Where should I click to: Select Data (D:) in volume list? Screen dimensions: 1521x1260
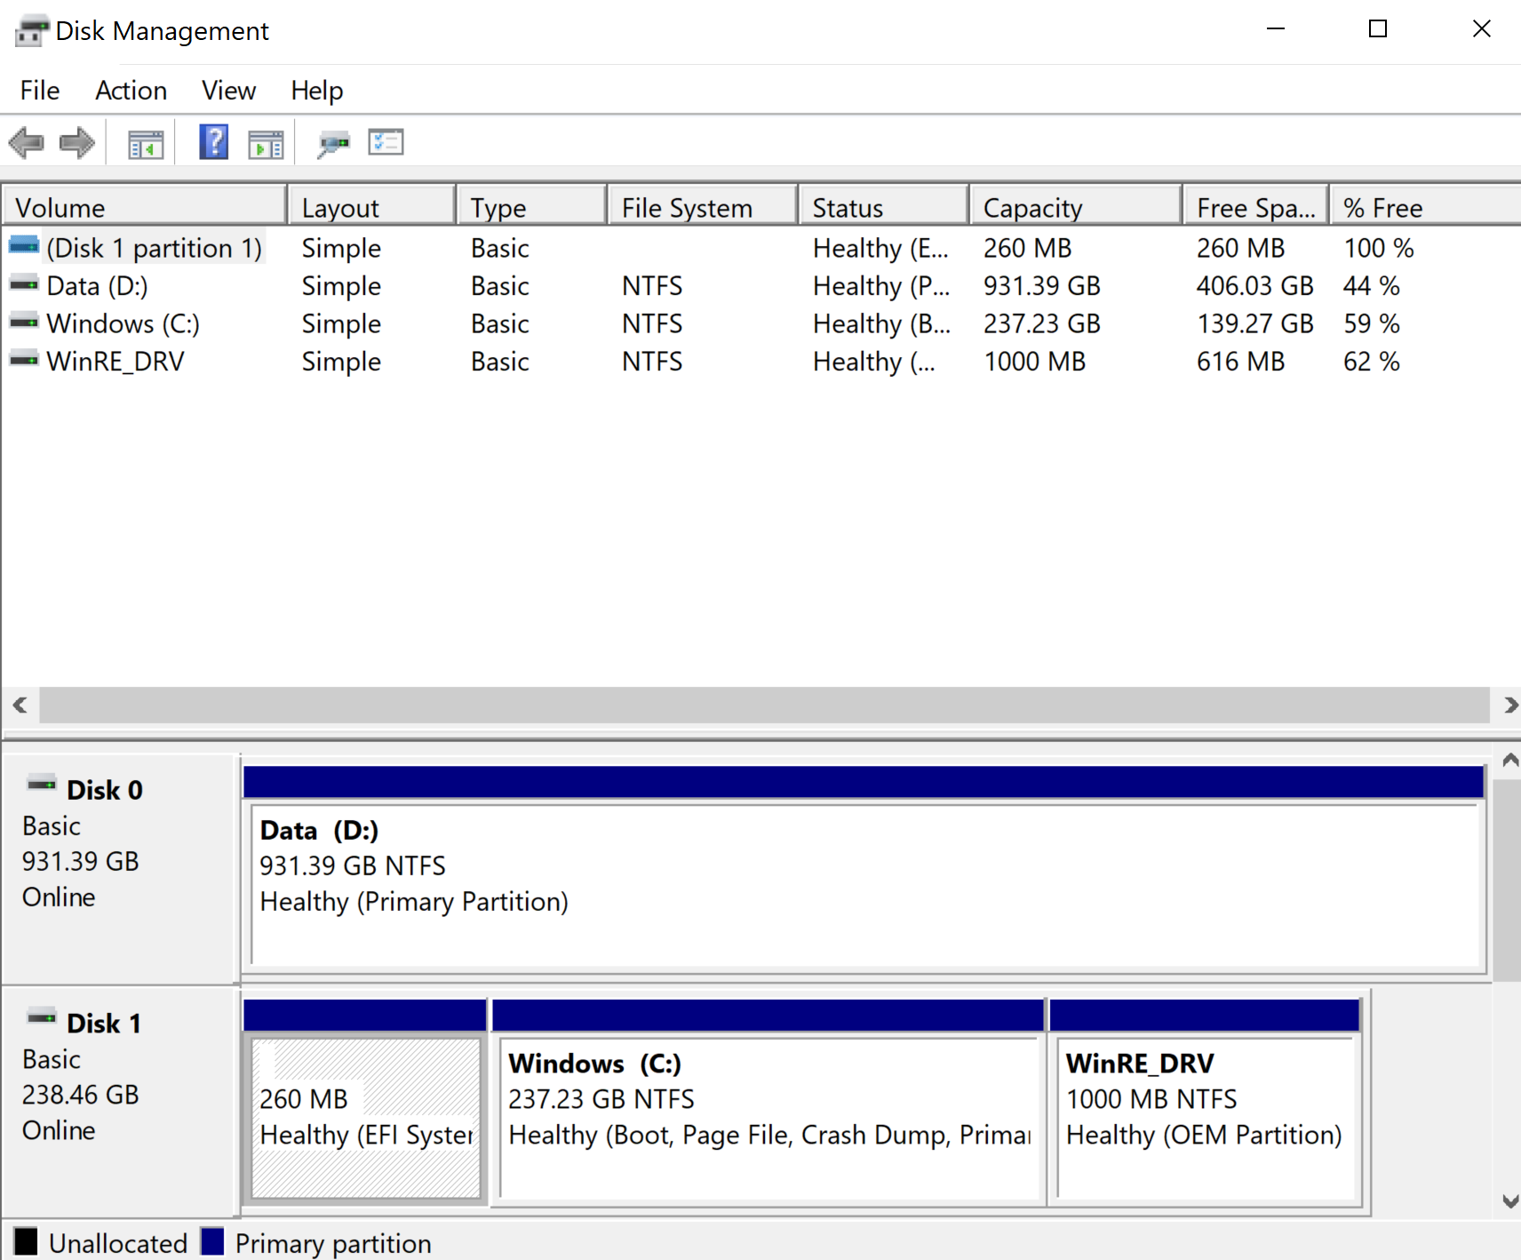(x=97, y=286)
